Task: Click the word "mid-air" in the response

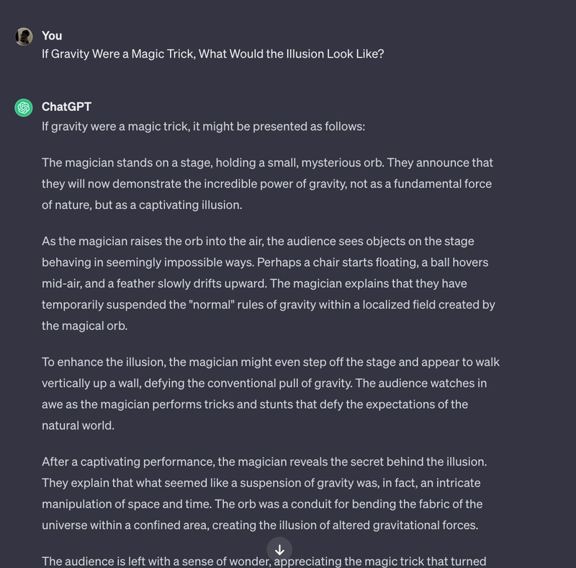Action: tap(61, 283)
